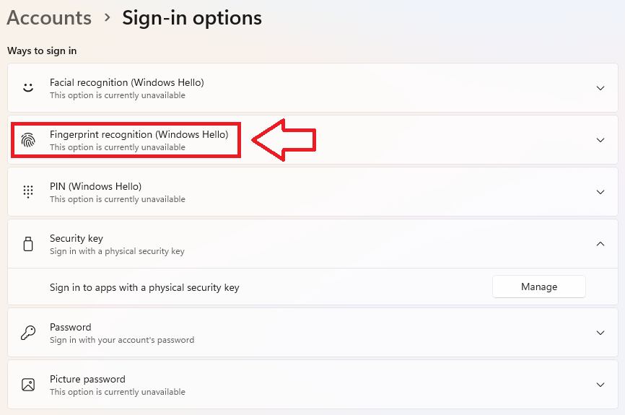The width and height of the screenshot is (625, 415).
Task: Click the Picture password image icon
Action: tap(28, 385)
